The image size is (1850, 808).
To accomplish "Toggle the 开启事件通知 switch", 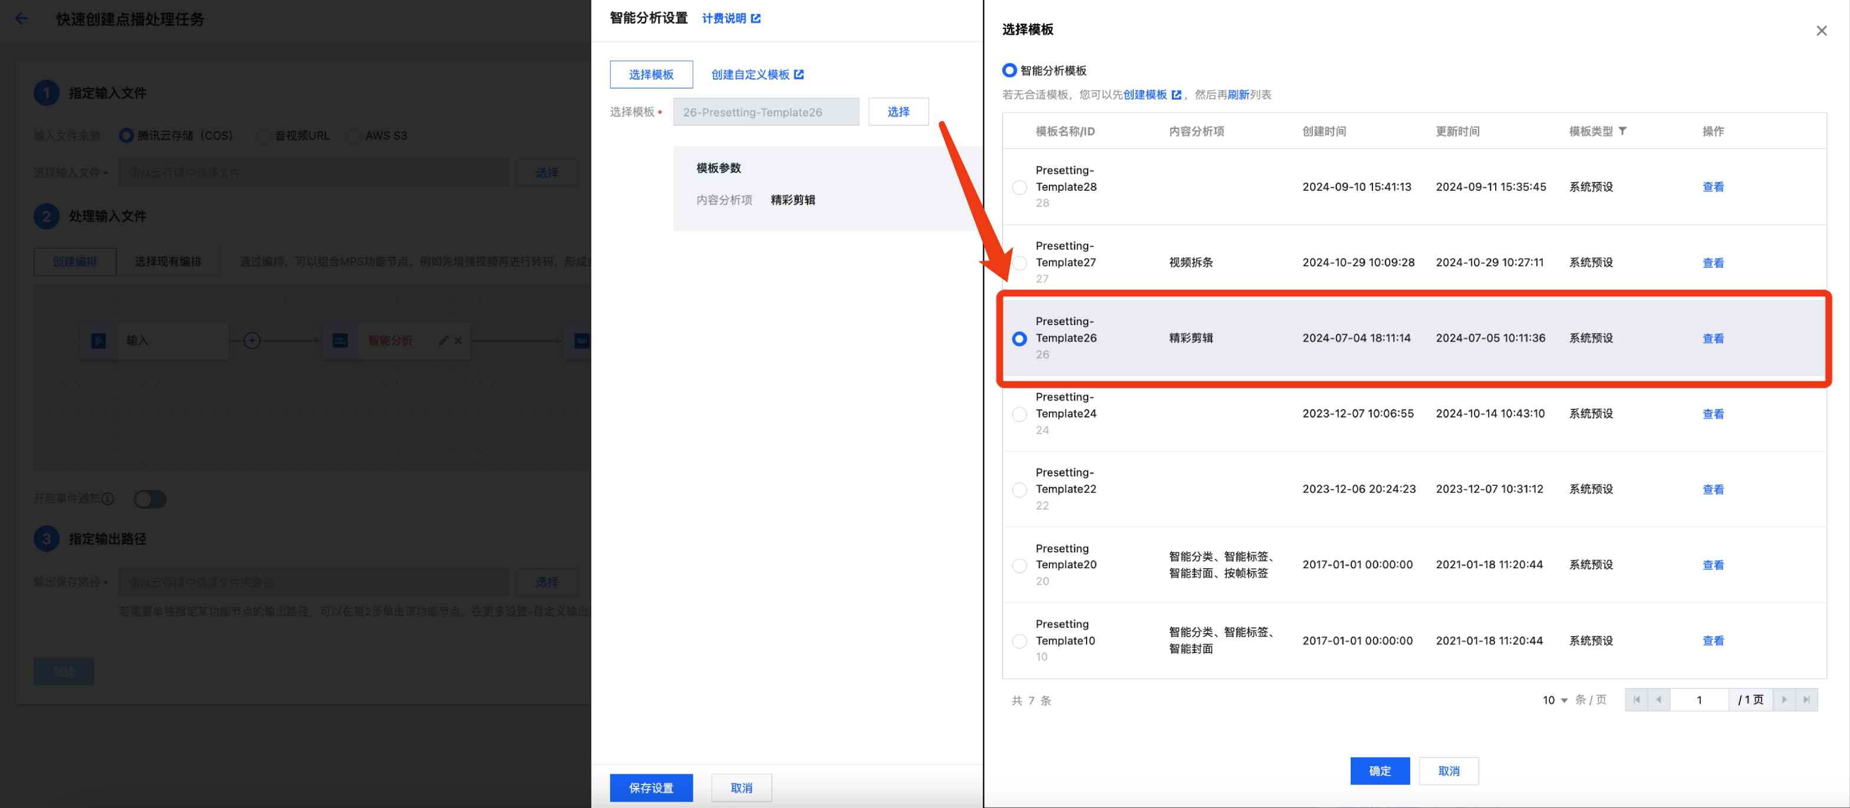I will point(150,499).
